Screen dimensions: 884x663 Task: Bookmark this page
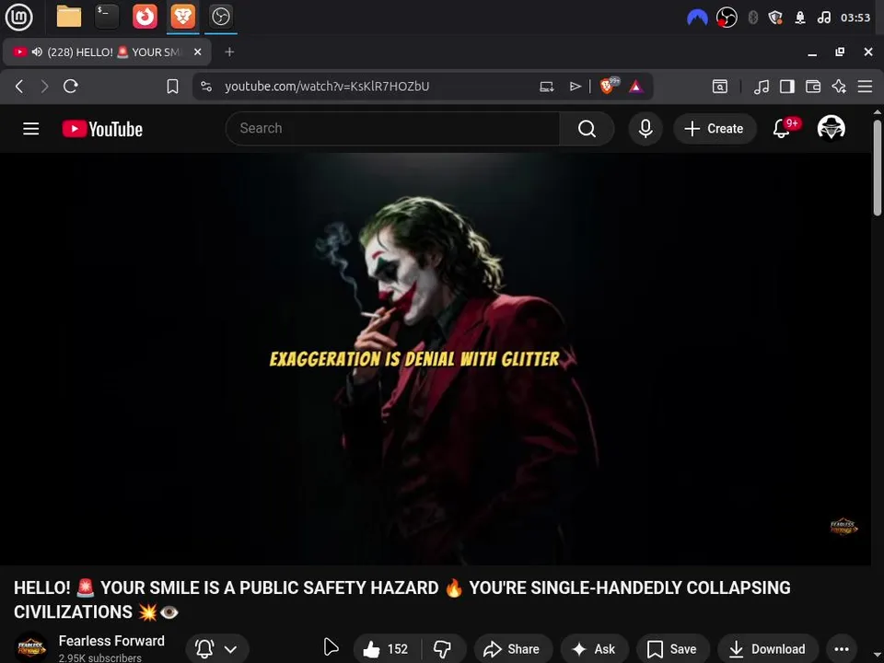172,87
